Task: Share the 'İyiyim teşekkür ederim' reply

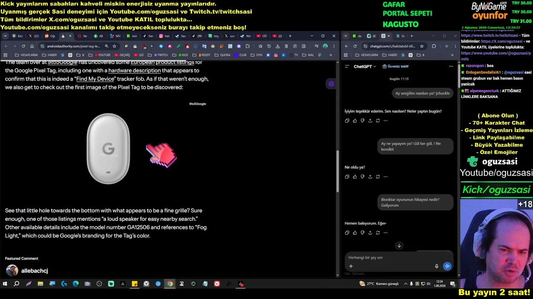Action: (370, 121)
